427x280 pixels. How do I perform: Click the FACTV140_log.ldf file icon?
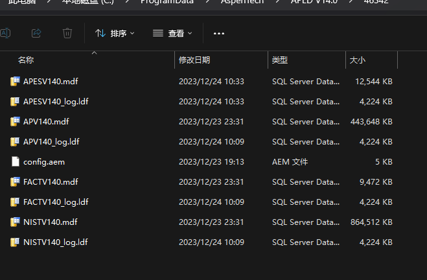(x=16, y=202)
